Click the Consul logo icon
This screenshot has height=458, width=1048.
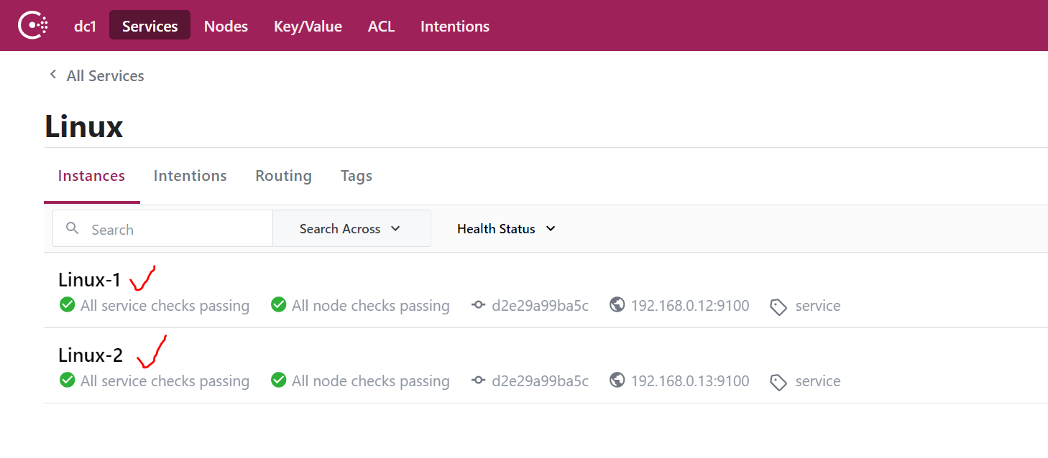coord(33,26)
